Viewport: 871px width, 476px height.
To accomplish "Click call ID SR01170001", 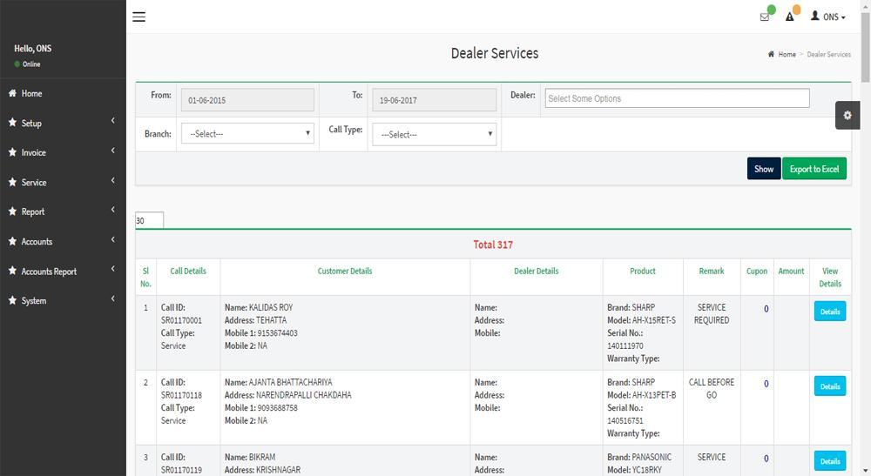I will point(181,320).
